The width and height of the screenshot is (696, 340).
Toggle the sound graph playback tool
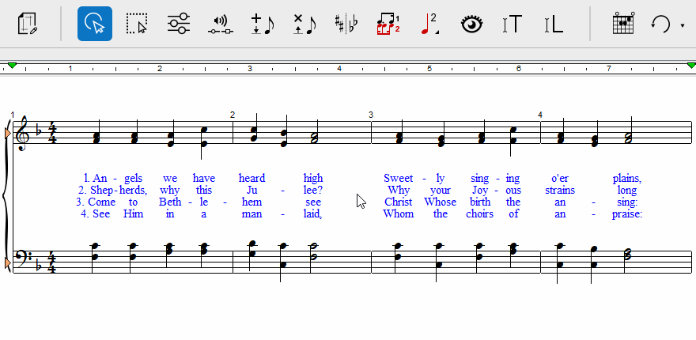221,24
